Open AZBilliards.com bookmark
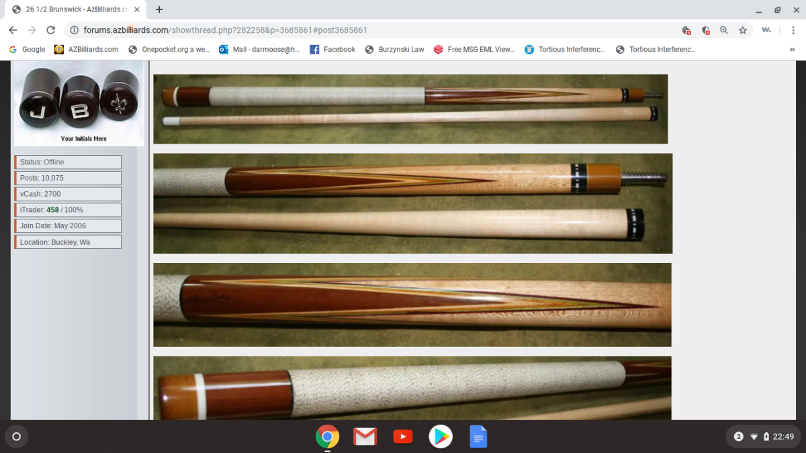 (87, 50)
